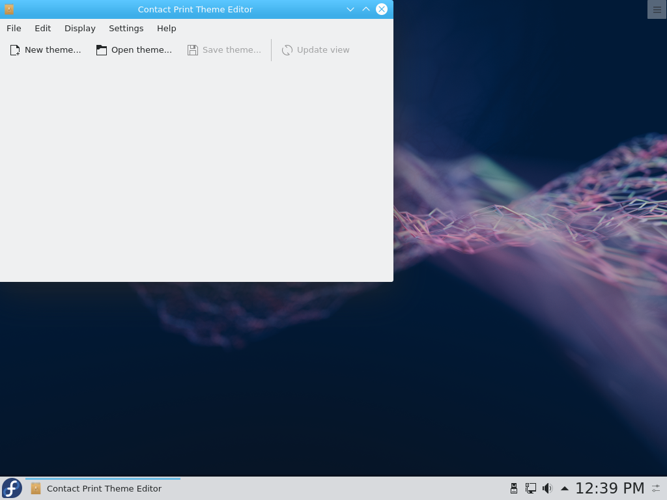Select Contact Print Theme Editor taskbar entry
This screenshot has width=667, height=500.
103,488
